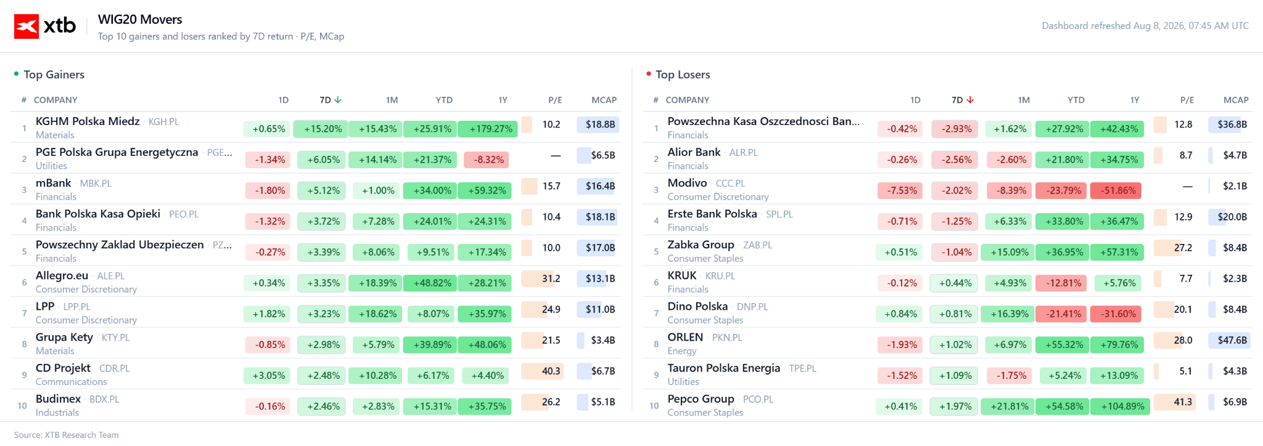Sort Top Losers by MCAP column header
This screenshot has height=446, width=1263.
pyautogui.click(x=1236, y=100)
